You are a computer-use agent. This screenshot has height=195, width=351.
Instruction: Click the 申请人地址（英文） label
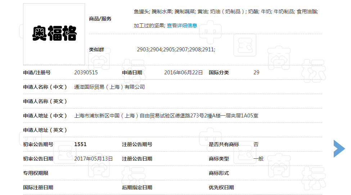(45, 130)
